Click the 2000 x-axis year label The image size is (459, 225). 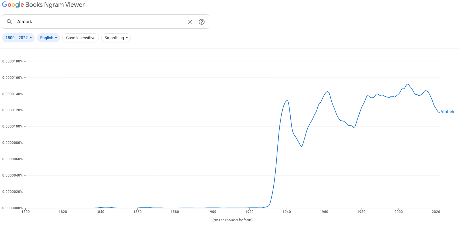point(398,212)
